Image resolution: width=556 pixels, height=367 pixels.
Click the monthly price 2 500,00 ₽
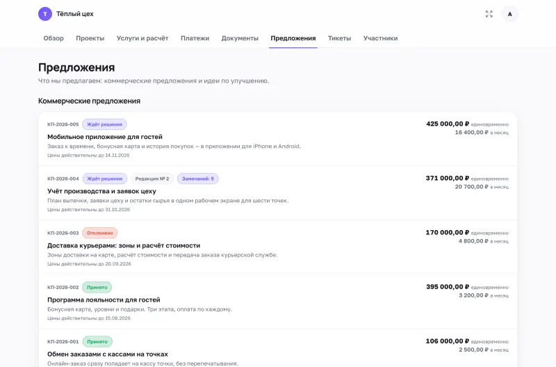(x=473, y=349)
